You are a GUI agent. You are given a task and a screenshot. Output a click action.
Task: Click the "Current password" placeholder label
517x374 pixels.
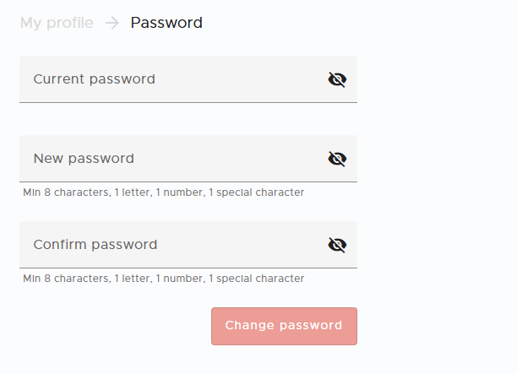(94, 79)
